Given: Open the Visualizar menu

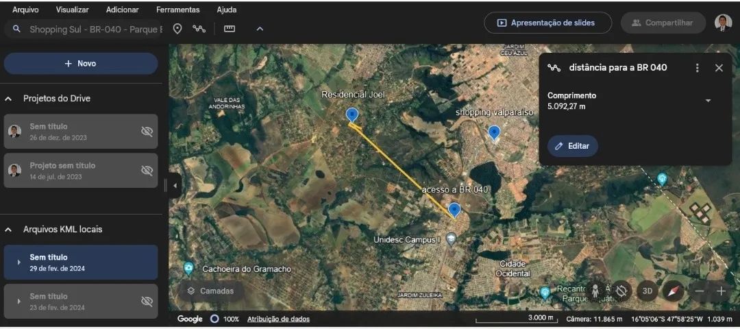Looking at the screenshot, I should tap(72, 10).
